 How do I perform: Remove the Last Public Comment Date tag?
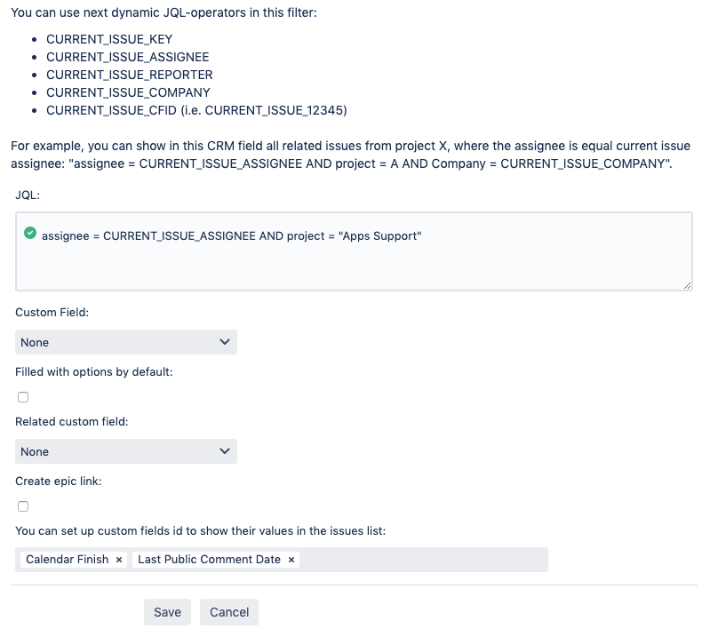coord(291,560)
